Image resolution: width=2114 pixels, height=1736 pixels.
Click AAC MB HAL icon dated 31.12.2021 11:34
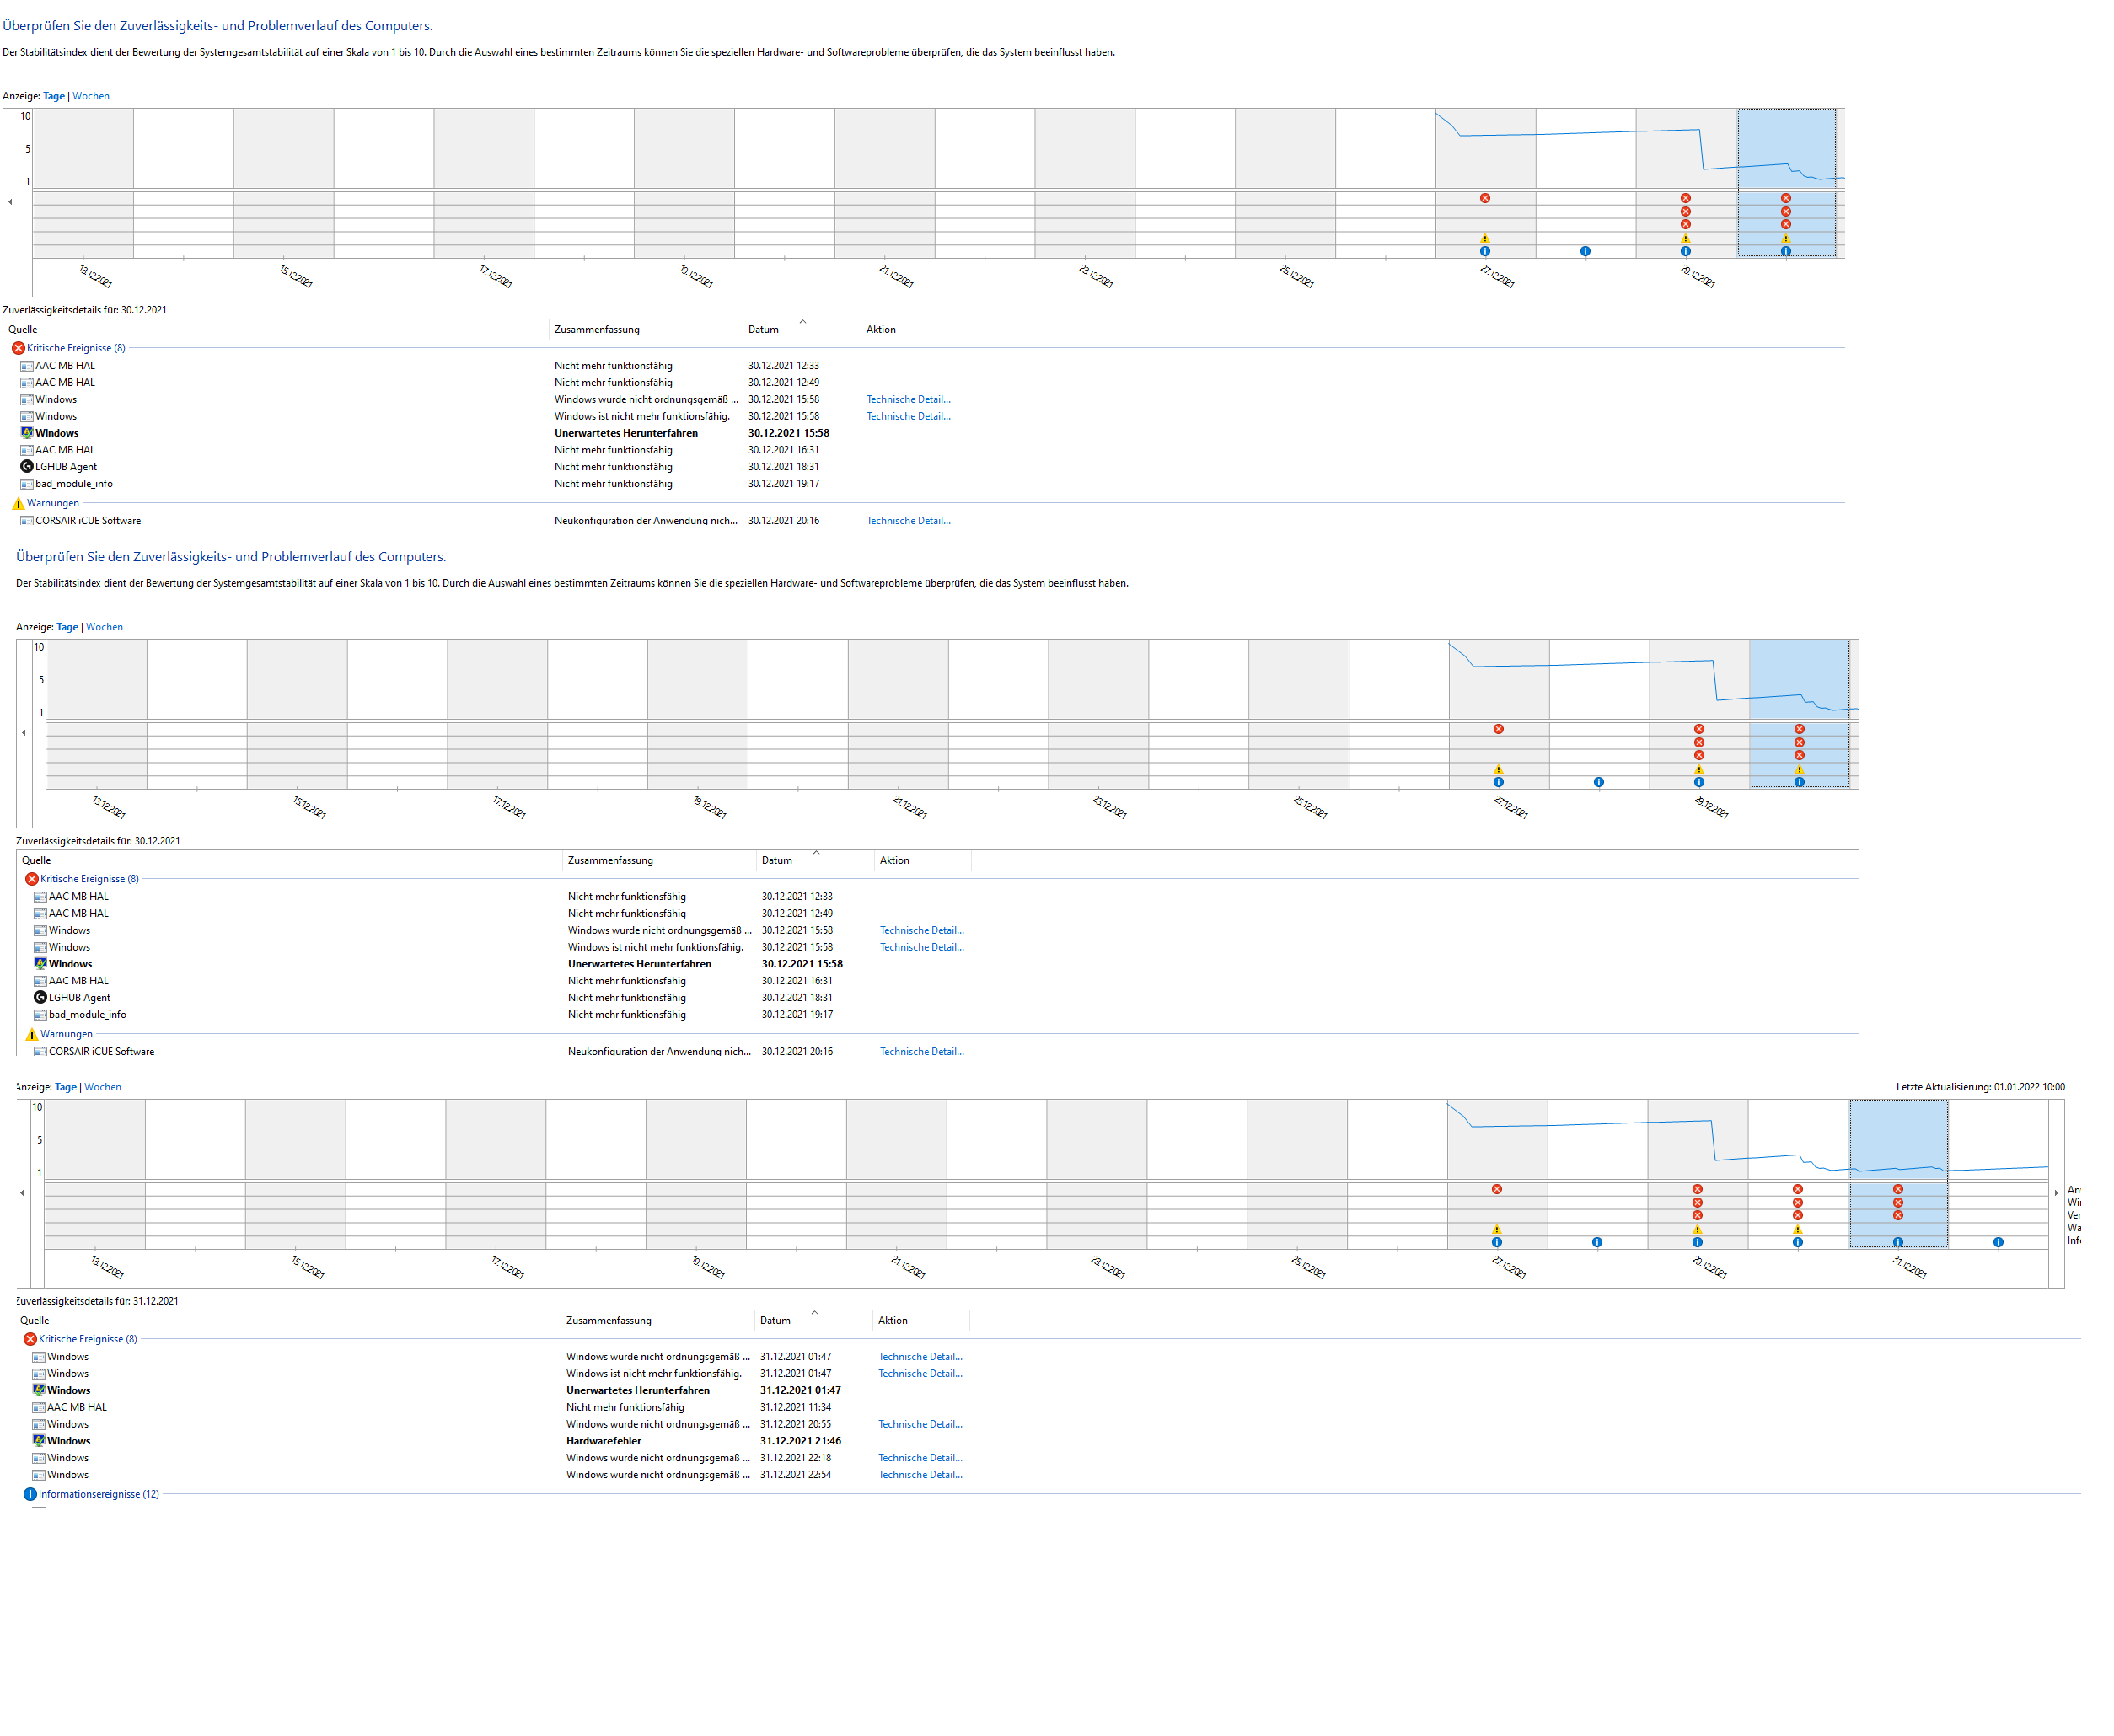pyautogui.click(x=39, y=1407)
